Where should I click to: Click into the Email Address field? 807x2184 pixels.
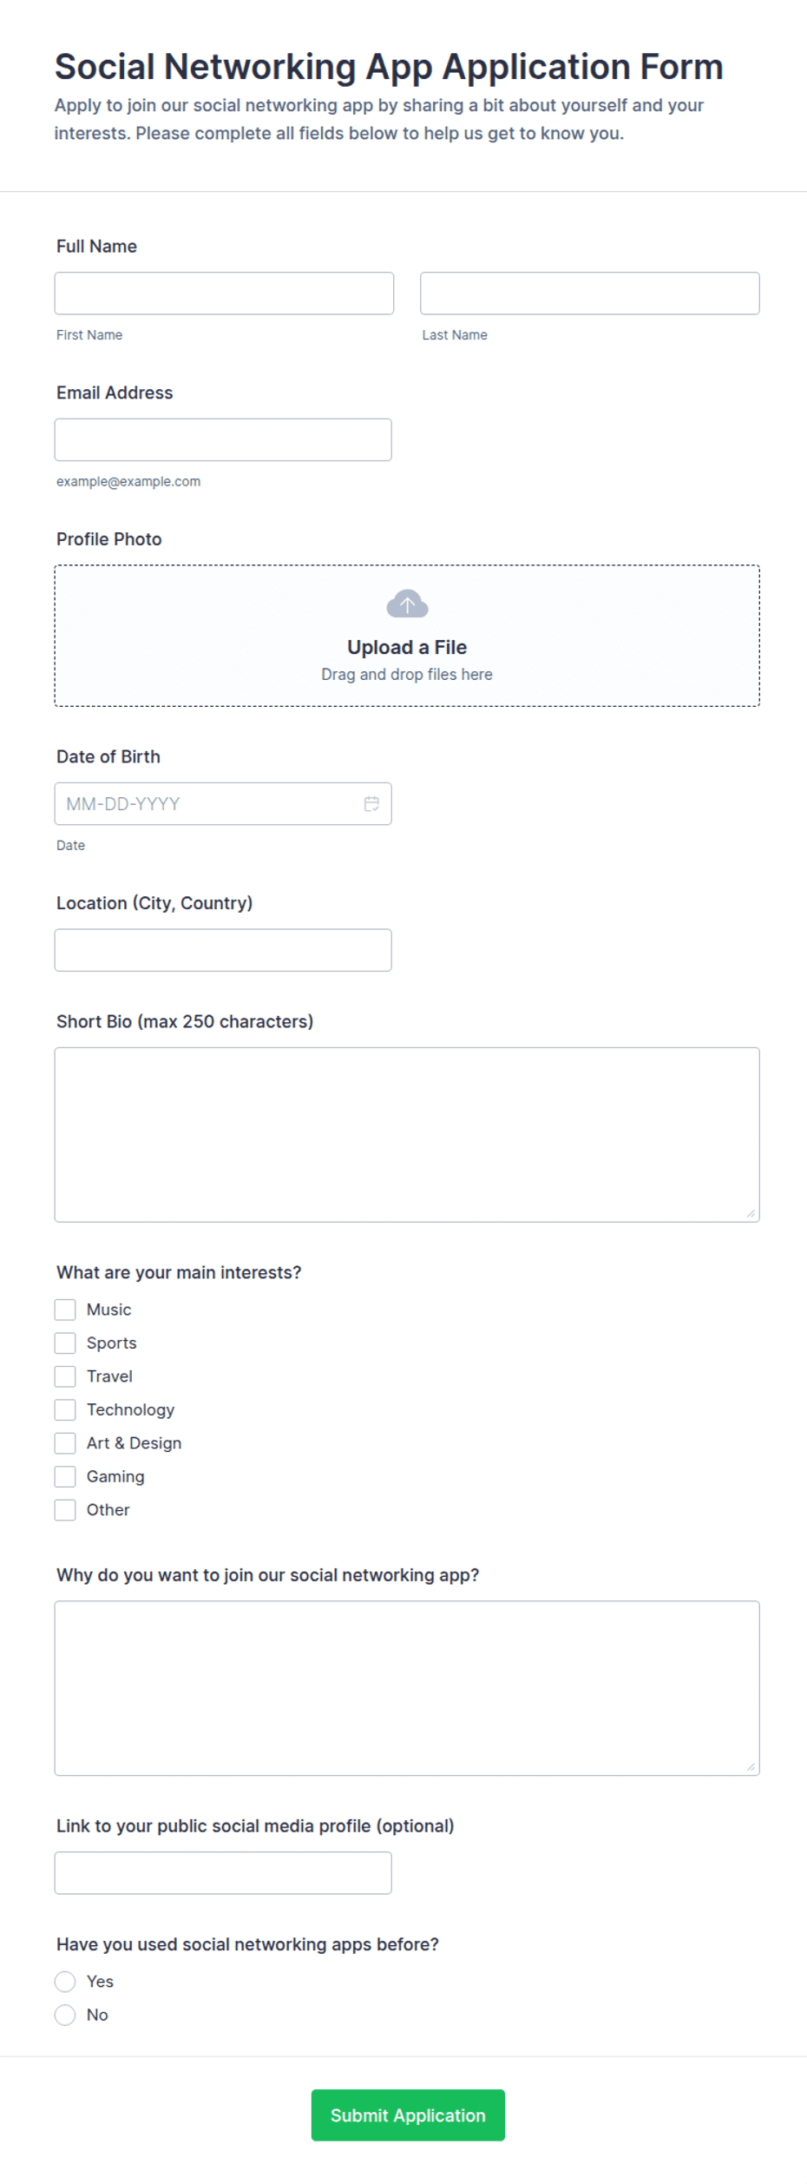223,440
